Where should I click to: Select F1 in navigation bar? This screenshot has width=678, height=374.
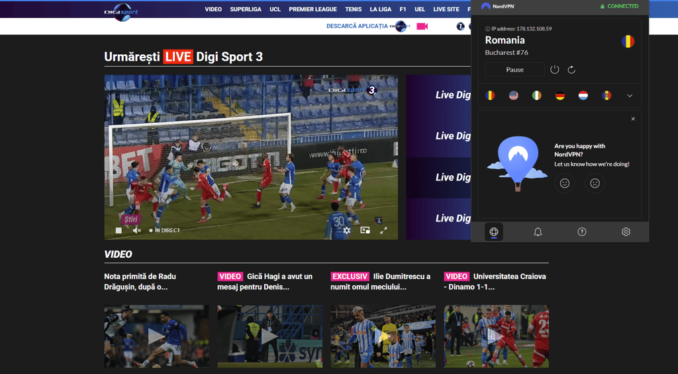tap(403, 9)
